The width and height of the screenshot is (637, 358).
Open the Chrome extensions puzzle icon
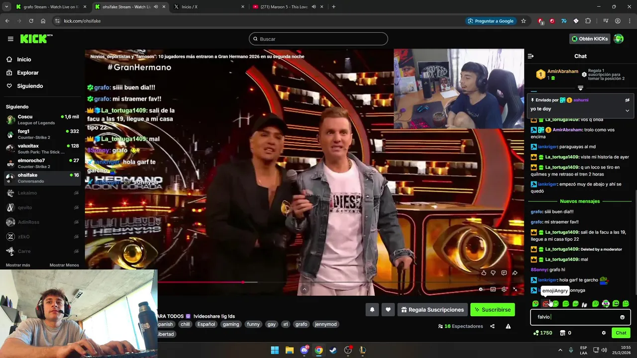coord(588,21)
